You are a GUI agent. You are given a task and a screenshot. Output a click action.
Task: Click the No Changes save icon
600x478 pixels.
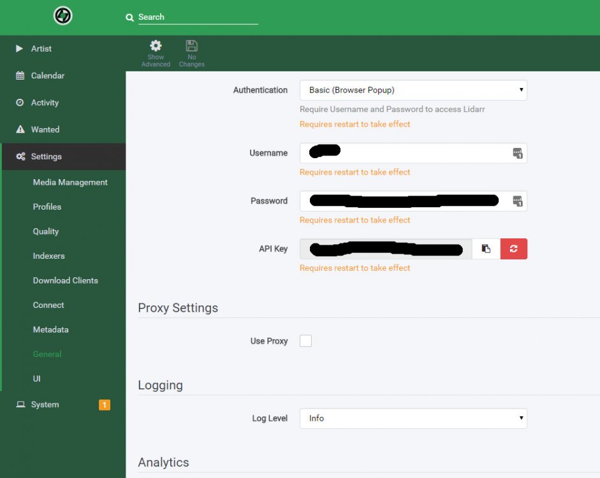(192, 46)
